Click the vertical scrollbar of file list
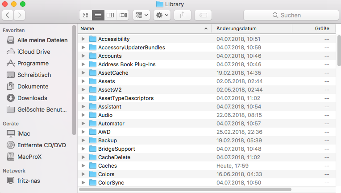 [x=339, y=51]
